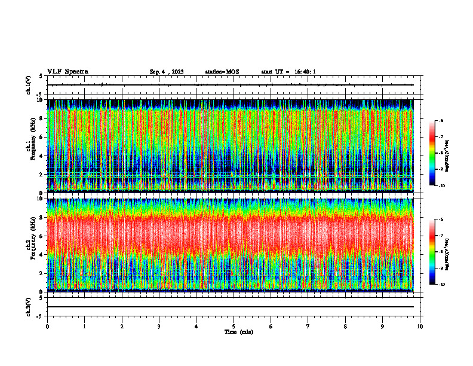Image resolution: width=473 pixels, height=366 pixels.
Task: Click the "start UT = 16:40:1" header text
Action: (288, 72)
